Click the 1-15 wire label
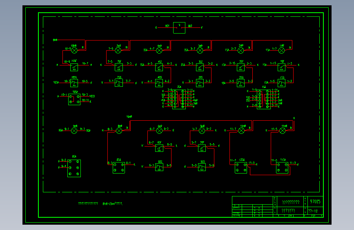This screenshot has height=230, width=354. click(x=273, y=63)
